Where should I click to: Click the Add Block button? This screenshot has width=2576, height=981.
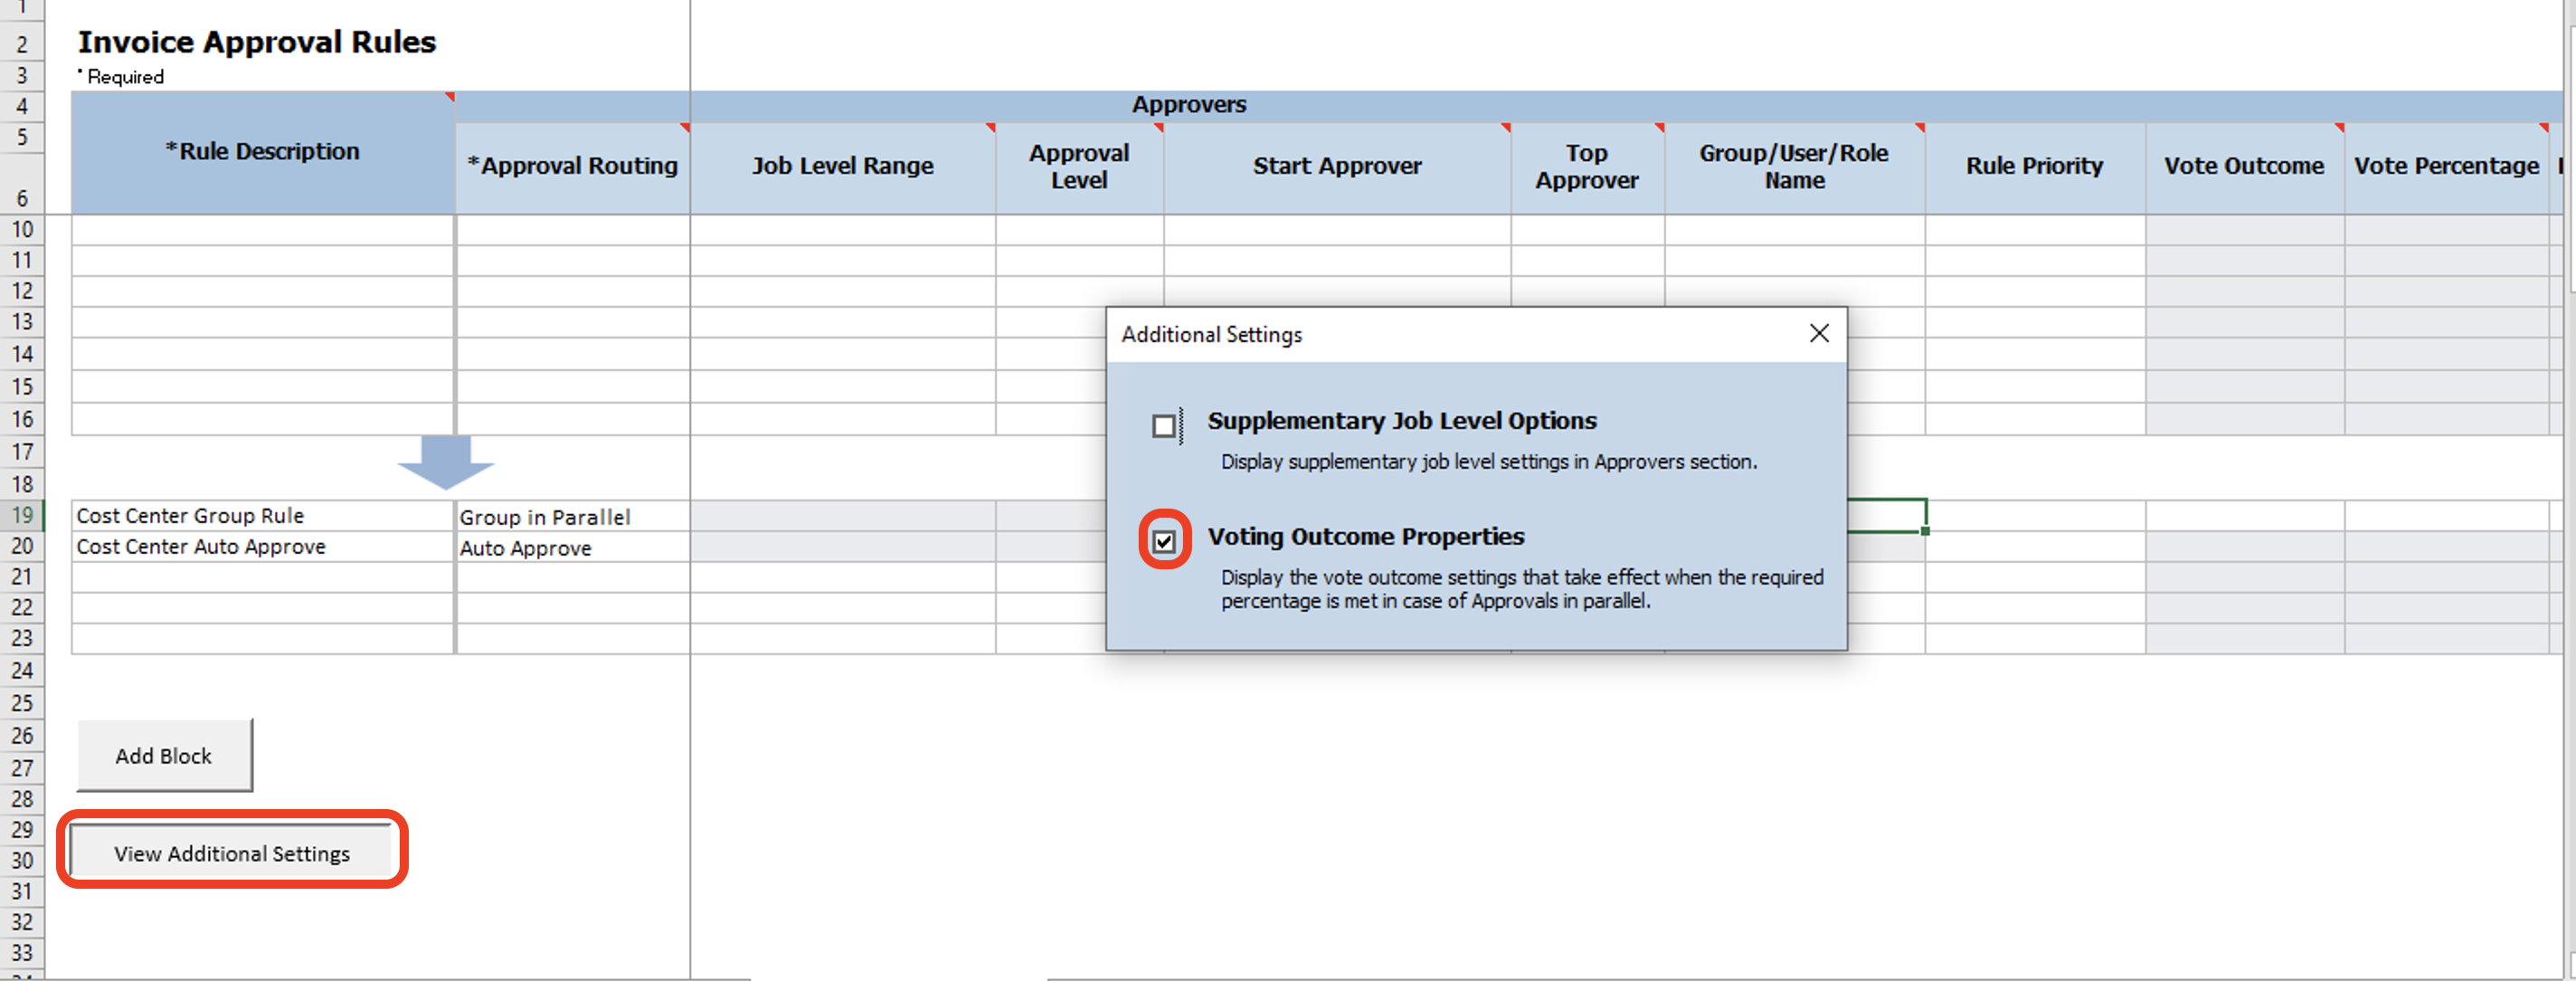point(165,756)
